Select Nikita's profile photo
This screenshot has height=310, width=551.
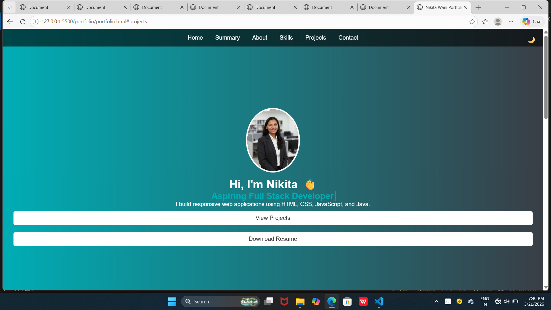point(273,140)
